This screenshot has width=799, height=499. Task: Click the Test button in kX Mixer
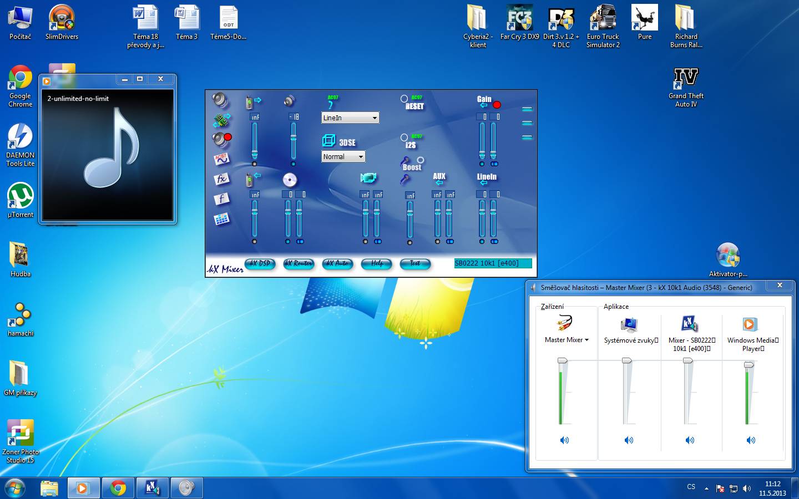(415, 263)
